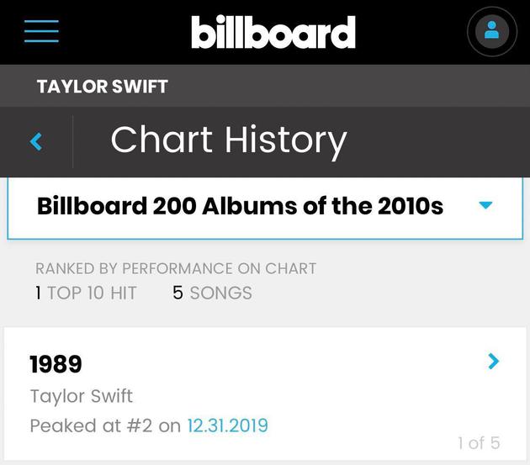The image size is (530, 465).
Task: Open 1989 details via right chevron
Action: pyautogui.click(x=494, y=362)
